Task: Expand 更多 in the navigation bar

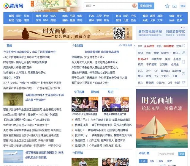Action: (179, 21)
